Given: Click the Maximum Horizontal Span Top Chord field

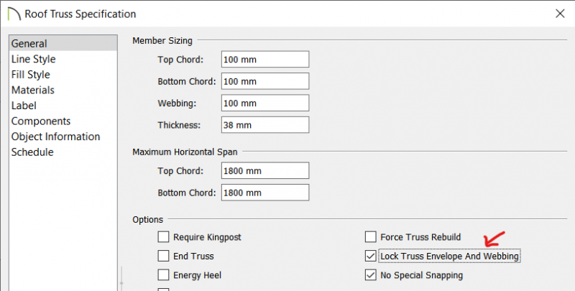Looking at the screenshot, I should pos(265,171).
